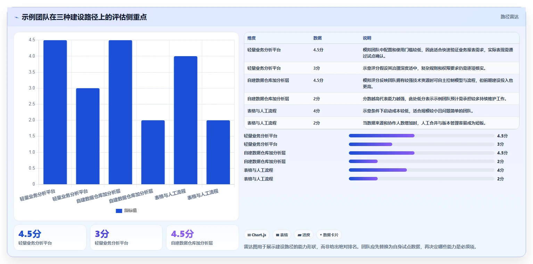The width and height of the screenshot is (533, 264).
Task: Click the 2.5 tick label on the y-axis
Action: click(x=32, y=104)
